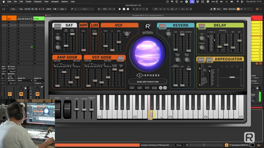Viewport: 264px width, 148px height.
Task: Click the SAT WET knob
Action: click(x=58, y=38)
